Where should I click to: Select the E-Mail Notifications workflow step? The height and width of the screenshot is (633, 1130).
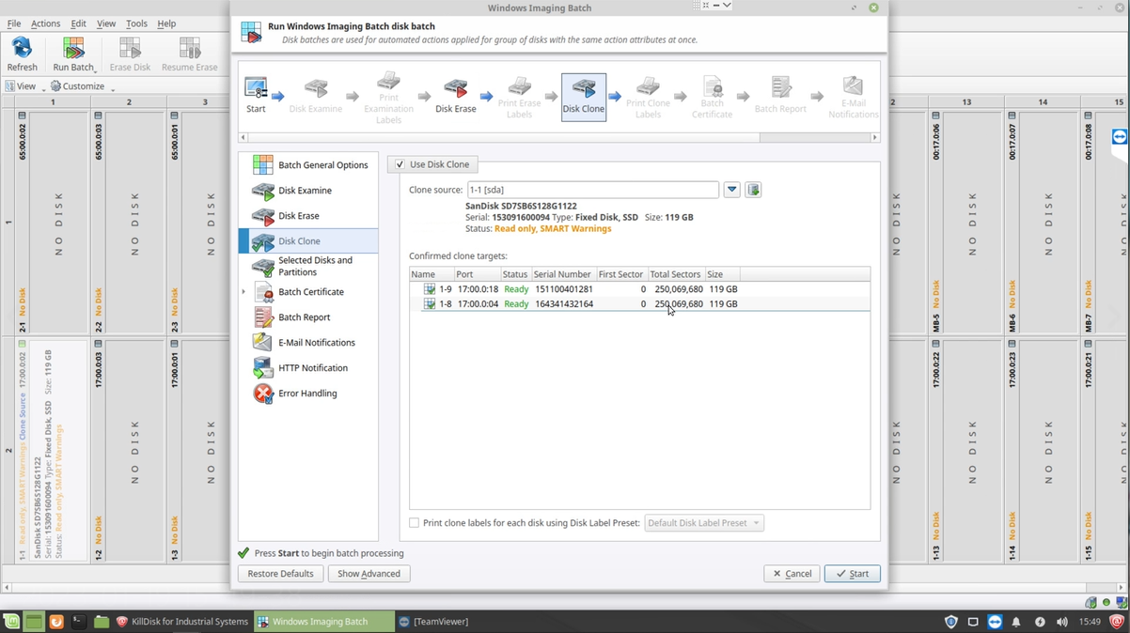pos(853,98)
